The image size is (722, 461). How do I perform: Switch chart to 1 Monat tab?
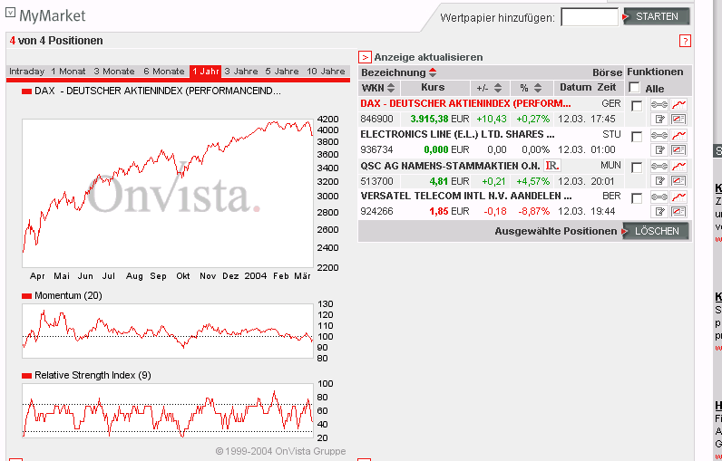[68, 72]
